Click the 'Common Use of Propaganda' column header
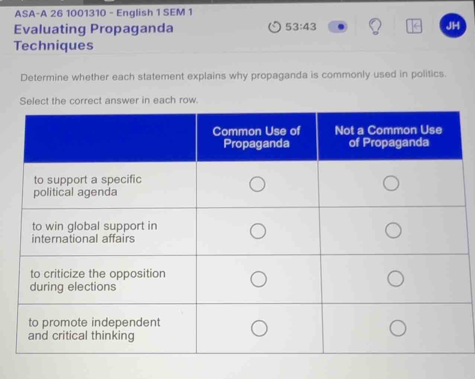 256,137
